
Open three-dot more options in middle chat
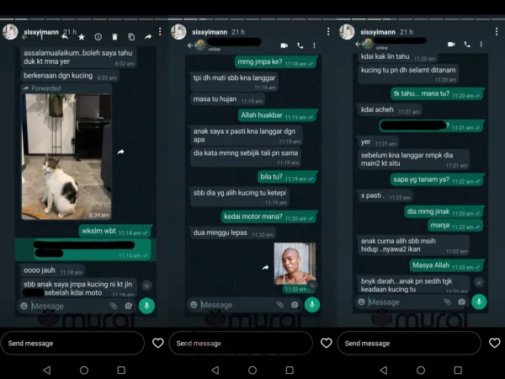coord(314,45)
